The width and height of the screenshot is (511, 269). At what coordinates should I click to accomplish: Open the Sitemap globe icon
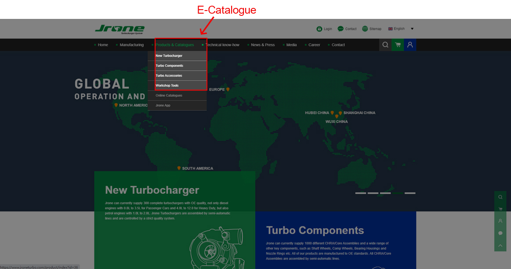coord(365,29)
